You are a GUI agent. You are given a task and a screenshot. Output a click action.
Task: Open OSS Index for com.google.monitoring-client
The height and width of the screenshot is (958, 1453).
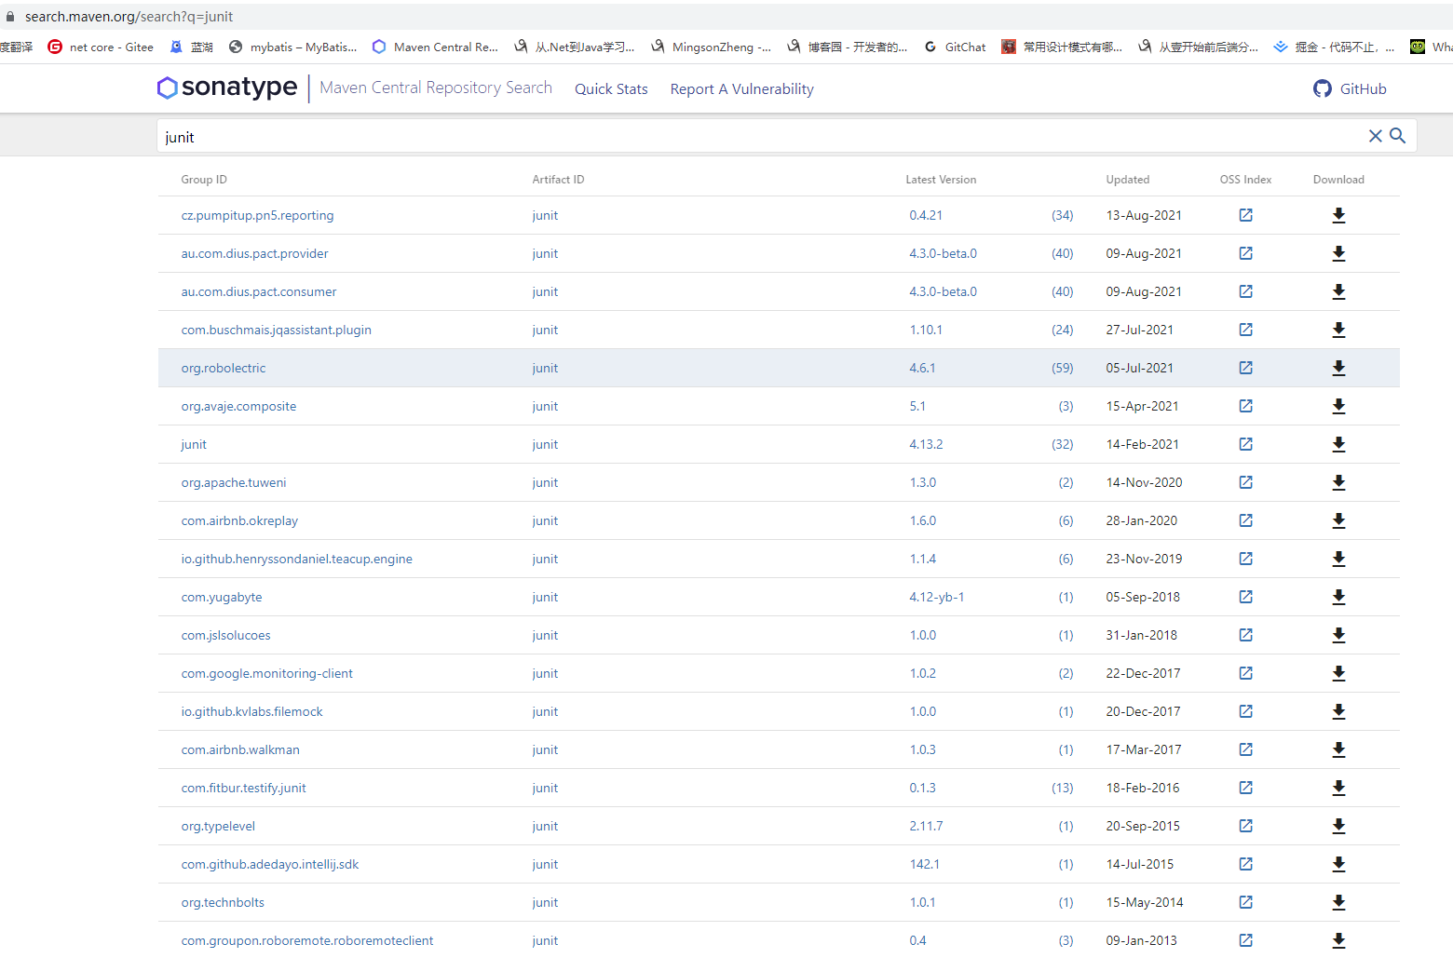point(1246,673)
